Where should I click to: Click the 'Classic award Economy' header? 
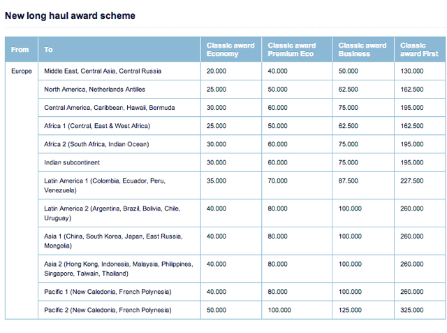coord(230,50)
